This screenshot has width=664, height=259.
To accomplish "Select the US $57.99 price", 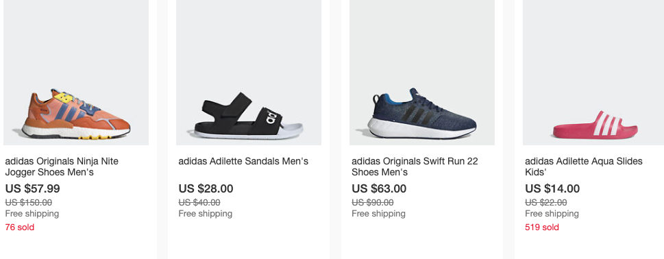I will (33, 188).
